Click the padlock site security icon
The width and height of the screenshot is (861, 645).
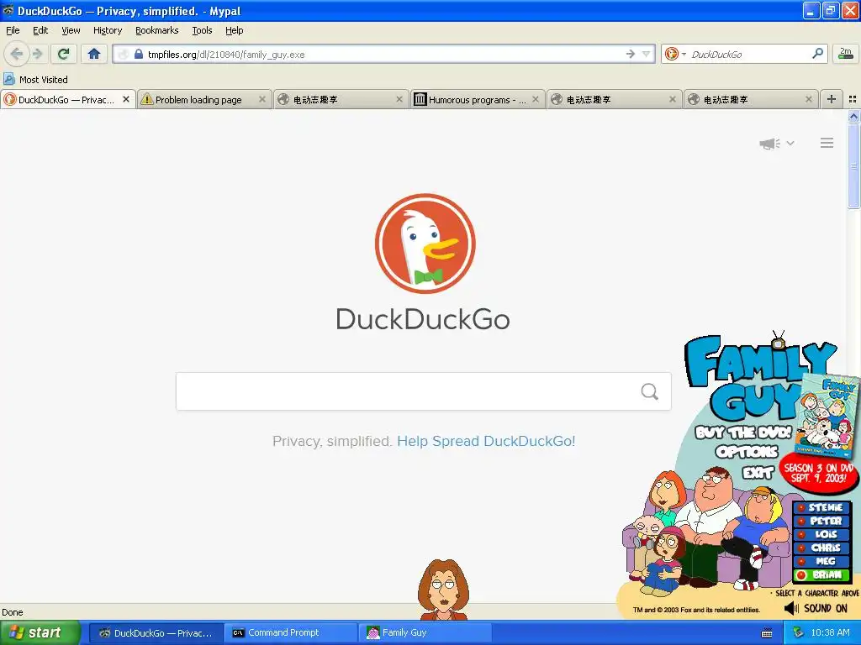point(139,55)
